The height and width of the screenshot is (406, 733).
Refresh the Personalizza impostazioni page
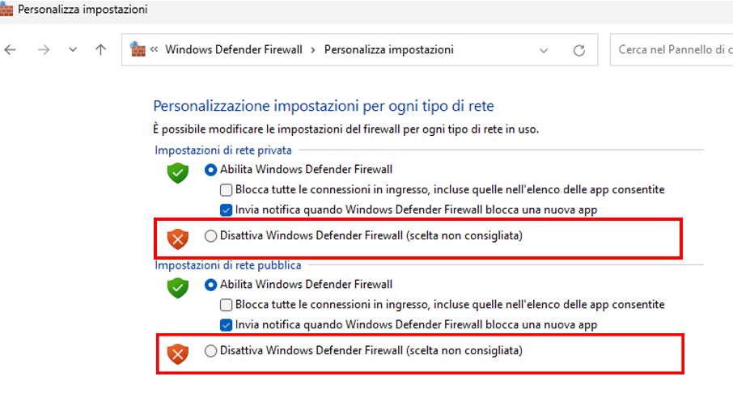pyautogui.click(x=578, y=50)
